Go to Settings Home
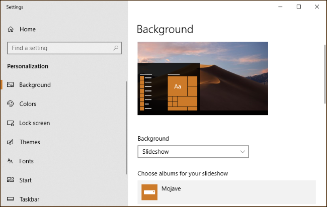The image size is (327, 207). pos(27,29)
